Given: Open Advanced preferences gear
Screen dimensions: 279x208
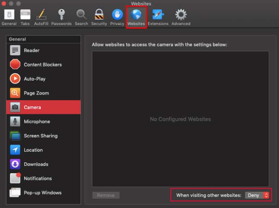Looking at the screenshot, I should 181,17.
